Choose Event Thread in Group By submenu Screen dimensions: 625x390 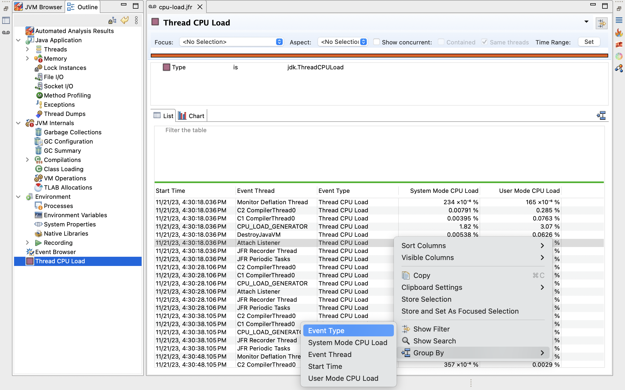coord(330,355)
